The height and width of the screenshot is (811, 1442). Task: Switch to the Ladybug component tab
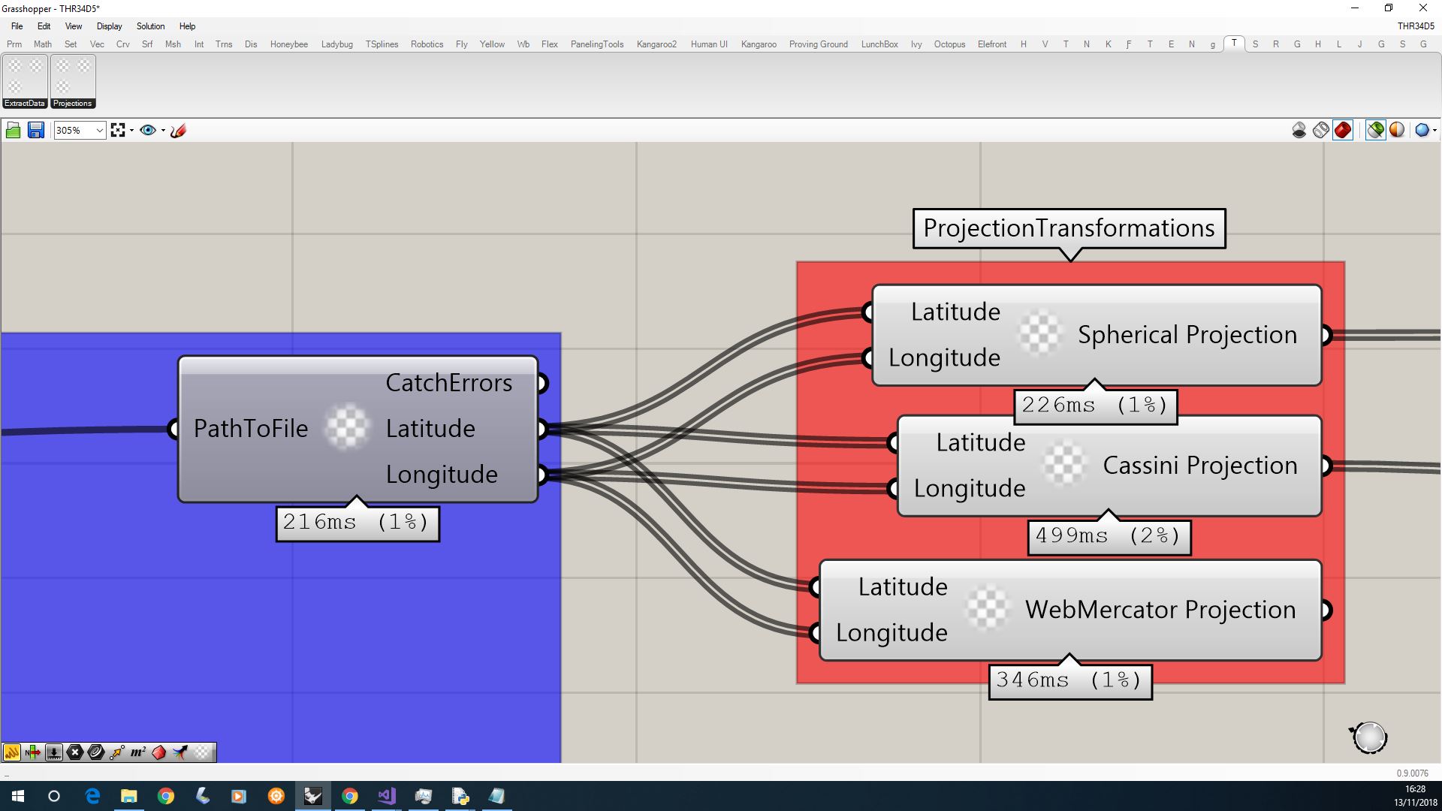tap(336, 44)
